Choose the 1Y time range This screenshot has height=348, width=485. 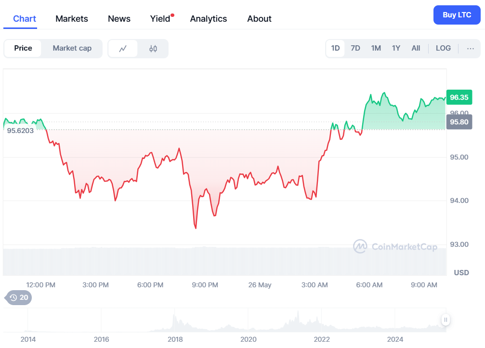(396, 48)
